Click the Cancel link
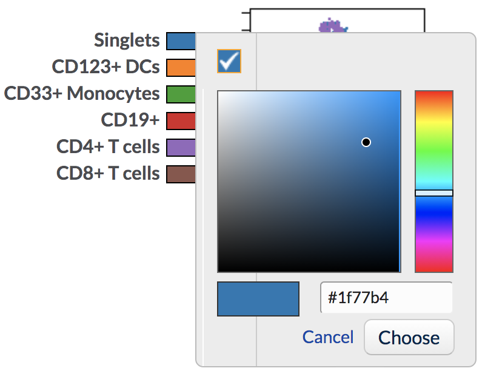This screenshot has height=374, width=485. tap(328, 337)
